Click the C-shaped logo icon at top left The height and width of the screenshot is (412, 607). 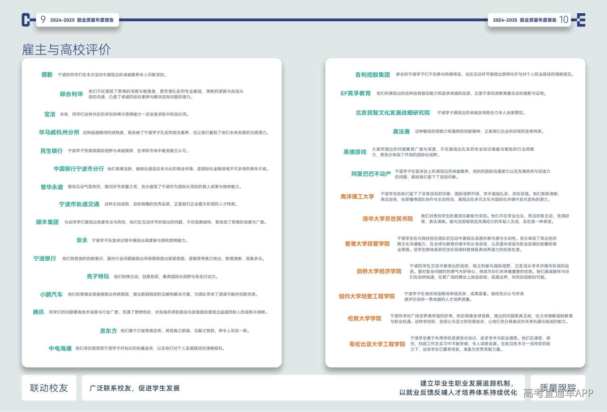tap(26, 19)
